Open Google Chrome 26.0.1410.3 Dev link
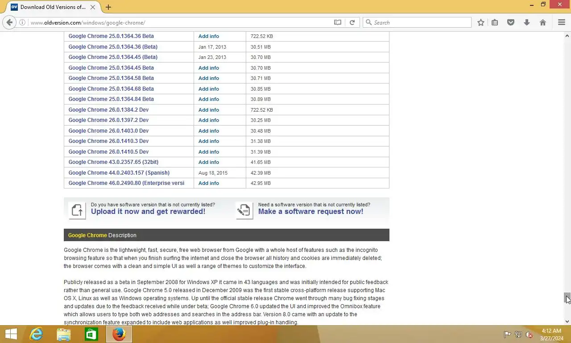Viewport: 571px width, 343px height. pyautogui.click(x=108, y=141)
